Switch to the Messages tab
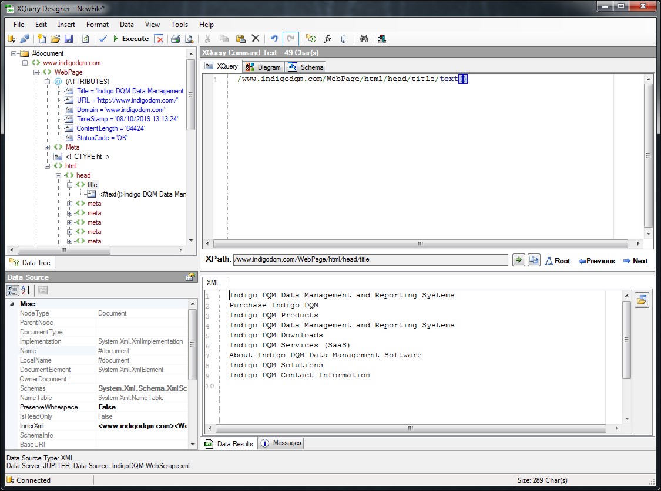The image size is (661, 491). pyautogui.click(x=281, y=443)
